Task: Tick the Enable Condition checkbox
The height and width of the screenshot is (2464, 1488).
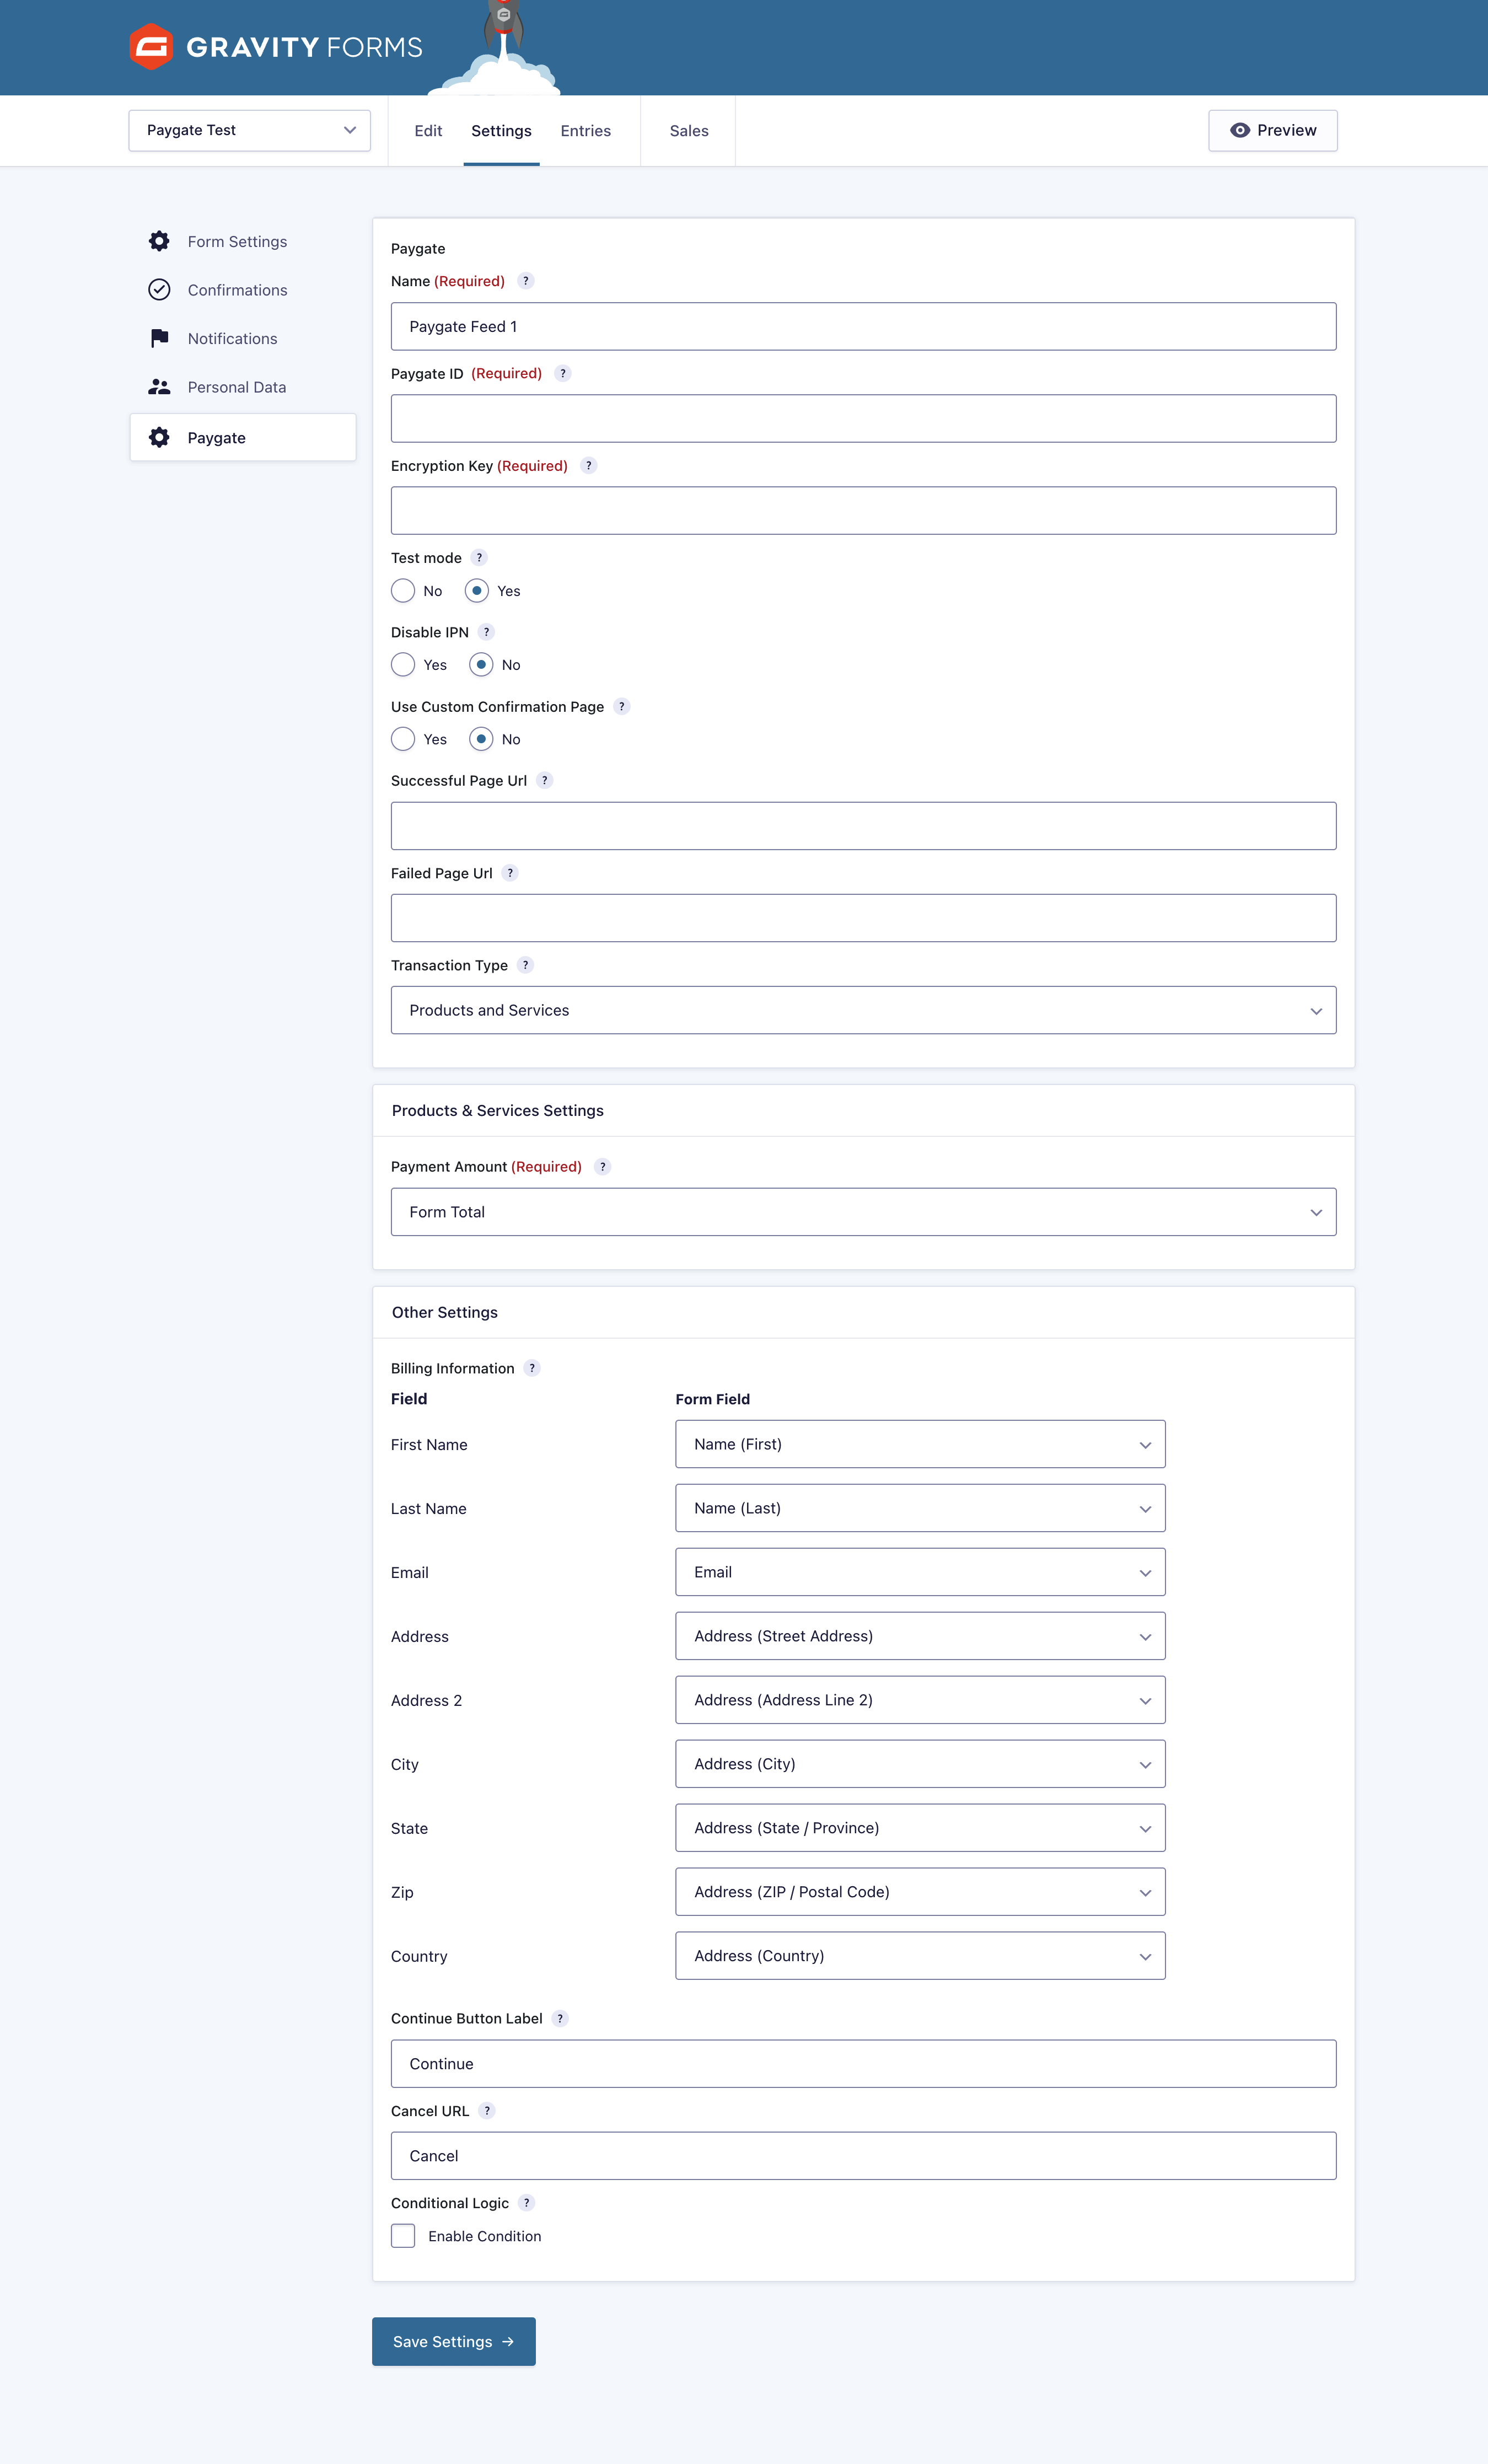Action: pyautogui.click(x=403, y=2236)
